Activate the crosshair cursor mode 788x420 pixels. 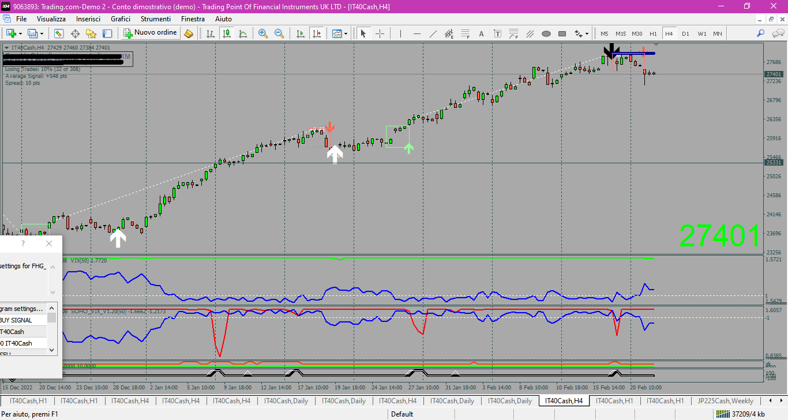click(x=380, y=33)
